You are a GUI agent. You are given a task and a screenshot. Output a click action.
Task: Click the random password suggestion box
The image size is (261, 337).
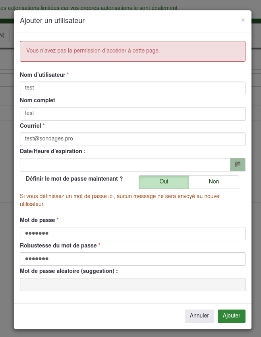[x=132, y=284]
